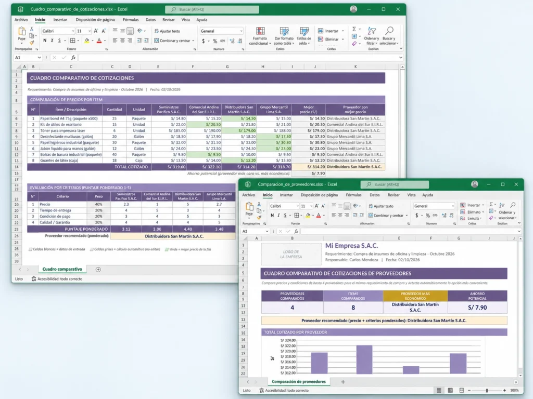Apply percent style in the cotizaciones window
The width and height of the screenshot is (533, 399).
point(215,41)
